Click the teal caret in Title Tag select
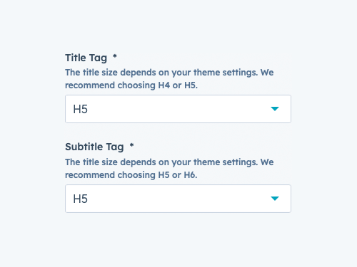 (x=275, y=109)
